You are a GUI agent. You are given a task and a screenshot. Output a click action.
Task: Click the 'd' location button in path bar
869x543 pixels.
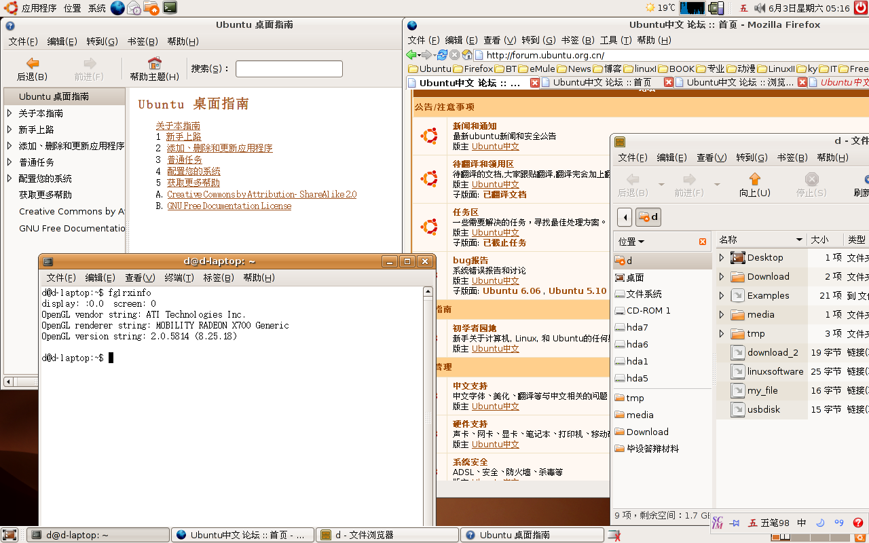pos(648,217)
